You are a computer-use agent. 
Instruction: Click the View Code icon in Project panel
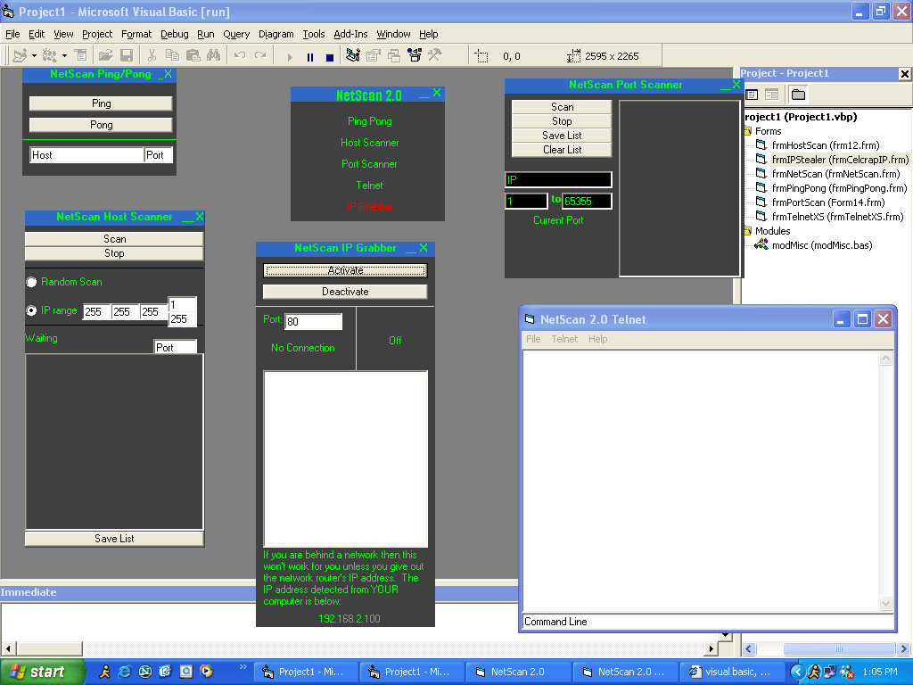point(752,95)
